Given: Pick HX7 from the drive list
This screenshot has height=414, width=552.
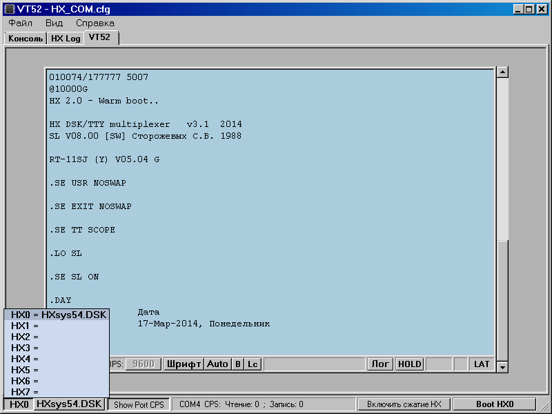Looking at the screenshot, I should pyautogui.click(x=25, y=392).
